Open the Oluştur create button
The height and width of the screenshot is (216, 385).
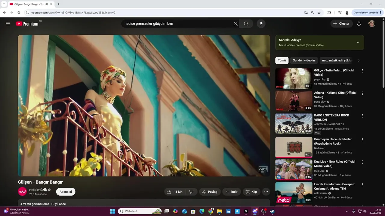[x=341, y=24]
